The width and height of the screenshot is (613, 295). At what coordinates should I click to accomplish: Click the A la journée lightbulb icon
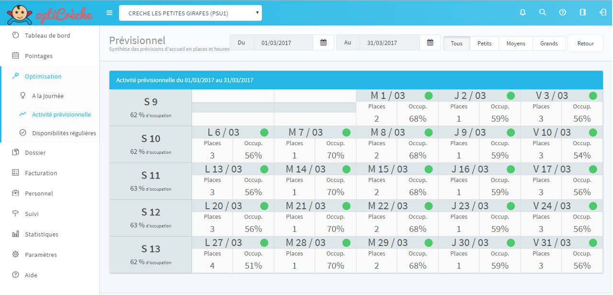point(23,95)
